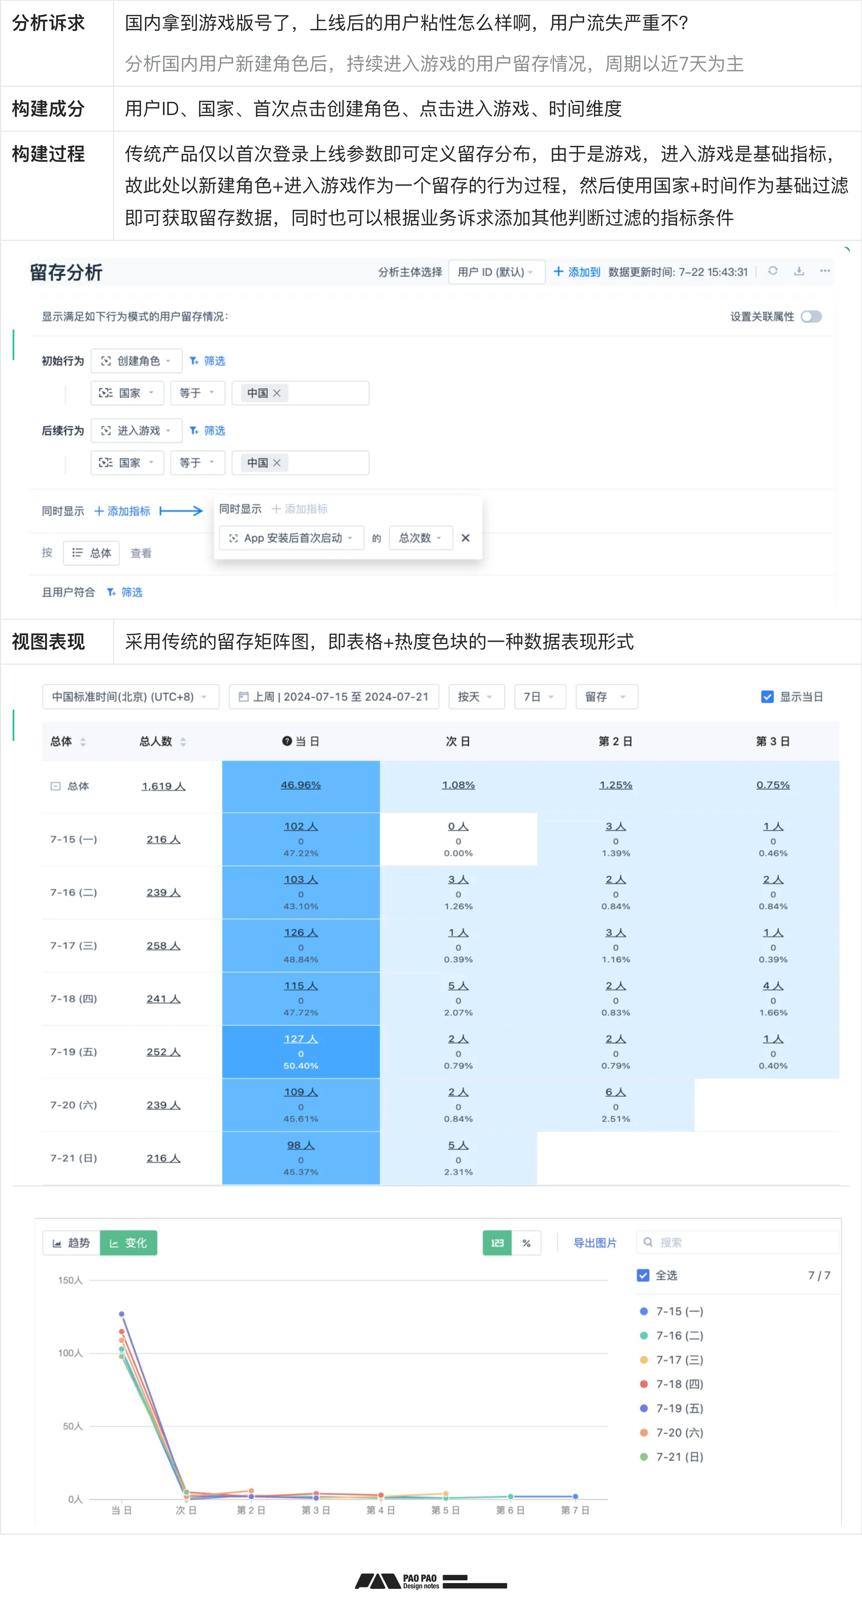
Task: Open the 按天 granularity dropdown
Action: [476, 697]
